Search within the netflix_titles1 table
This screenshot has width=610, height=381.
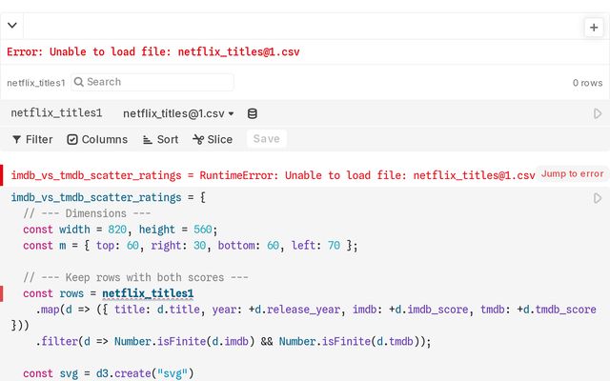point(157,83)
